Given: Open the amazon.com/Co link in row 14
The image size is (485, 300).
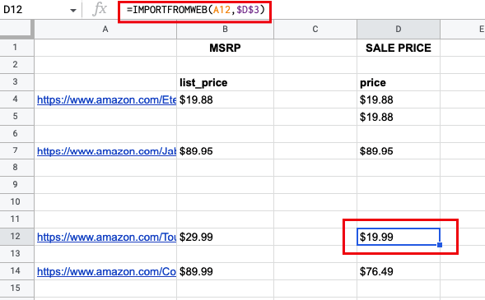Looking at the screenshot, I should tap(106, 271).
